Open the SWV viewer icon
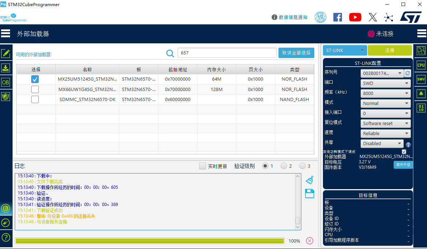The image size is (427, 249). tap(421, 79)
